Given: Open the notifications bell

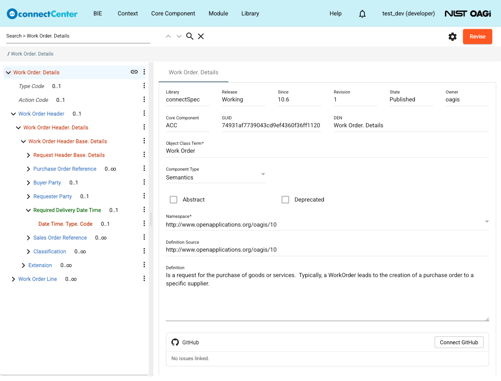Looking at the screenshot, I should point(362,14).
